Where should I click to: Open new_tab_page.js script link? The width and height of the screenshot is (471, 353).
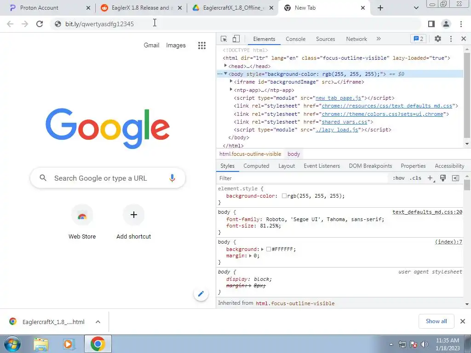[x=339, y=98]
